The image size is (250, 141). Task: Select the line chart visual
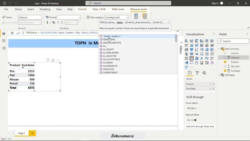pyautogui.click(x=186, y=45)
